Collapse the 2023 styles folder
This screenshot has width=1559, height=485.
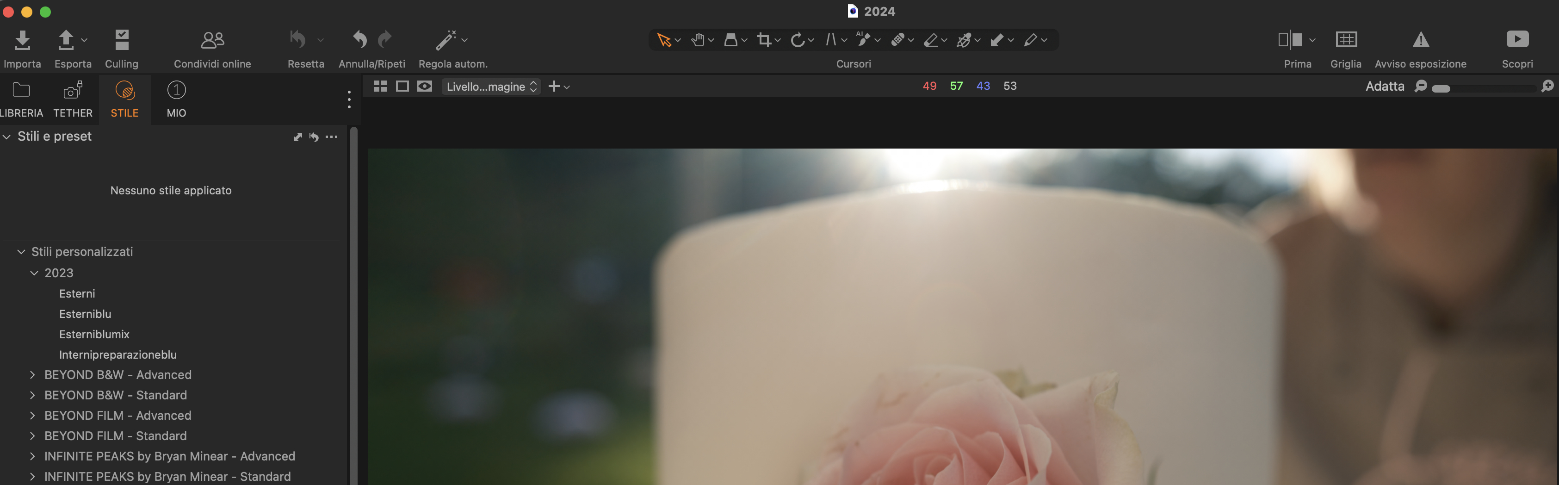(x=34, y=273)
